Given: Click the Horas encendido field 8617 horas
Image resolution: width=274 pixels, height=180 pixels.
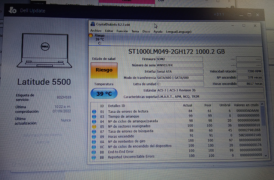Looking at the screenshot, I should pyautogui.click(x=250, y=84).
